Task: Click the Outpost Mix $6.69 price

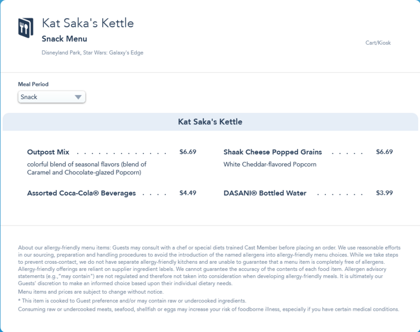Action: pos(188,152)
